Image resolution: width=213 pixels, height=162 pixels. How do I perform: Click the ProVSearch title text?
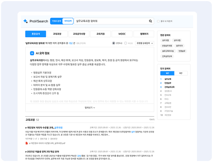point(39,21)
